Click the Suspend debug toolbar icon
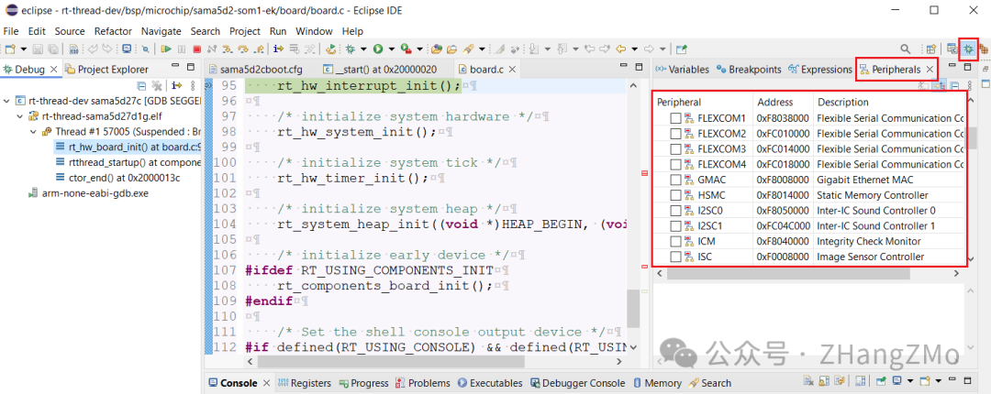 (x=182, y=49)
